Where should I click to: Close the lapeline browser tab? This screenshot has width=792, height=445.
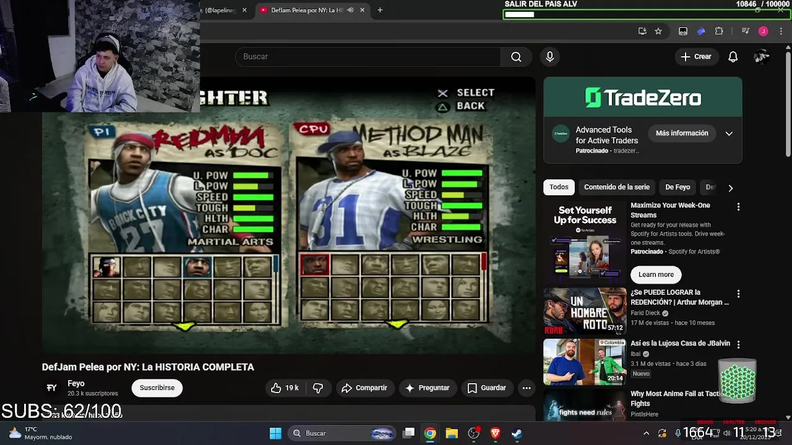pyautogui.click(x=244, y=10)
